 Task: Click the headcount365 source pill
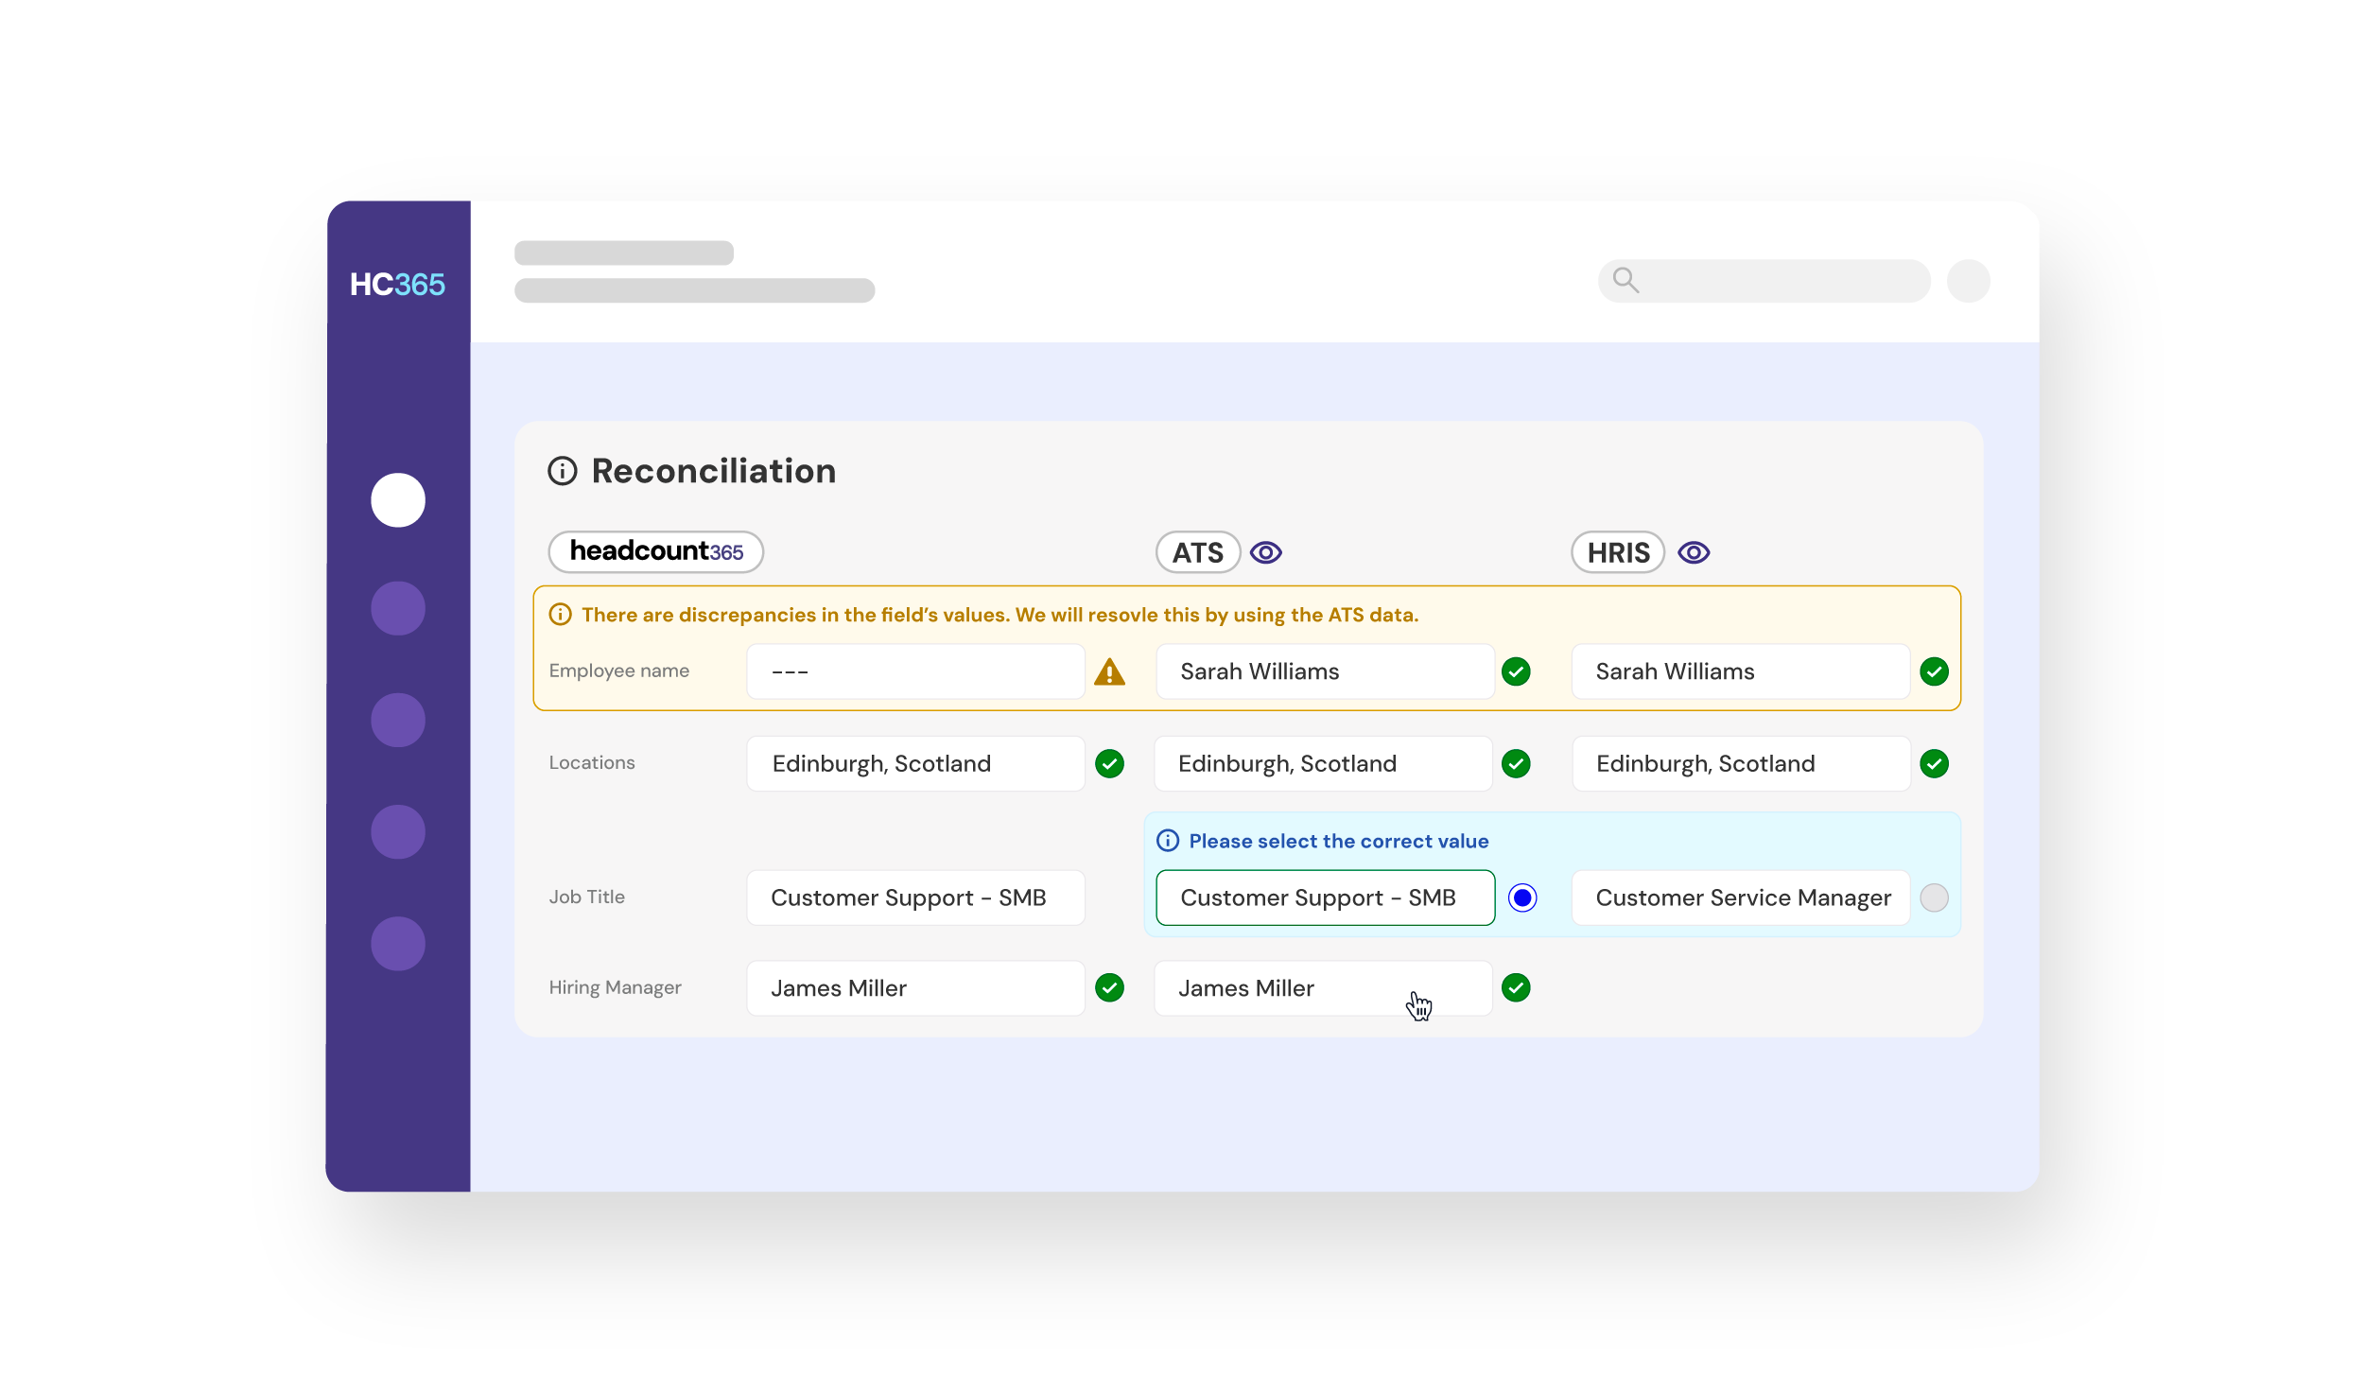(656, 551)
